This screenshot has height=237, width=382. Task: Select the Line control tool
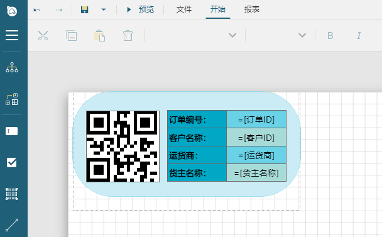[x=12, y=225]
